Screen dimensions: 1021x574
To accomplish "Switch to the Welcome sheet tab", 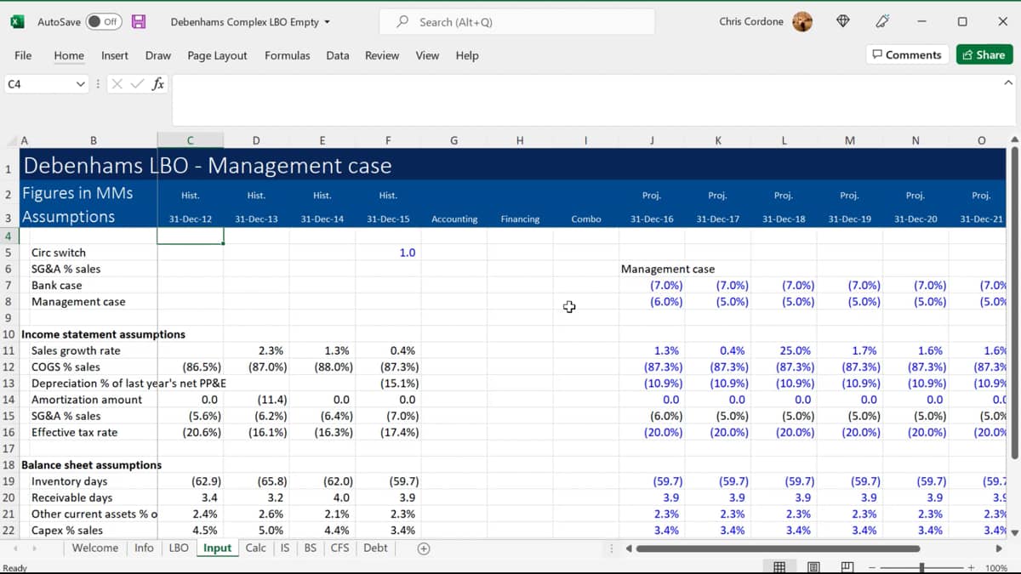I will coord(95,548).
